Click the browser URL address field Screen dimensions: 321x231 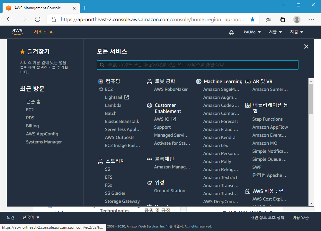[x=152, y=20]
